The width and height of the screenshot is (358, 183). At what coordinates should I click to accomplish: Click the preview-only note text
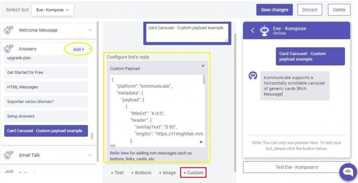pyautogui.click(x=296, y=146)
